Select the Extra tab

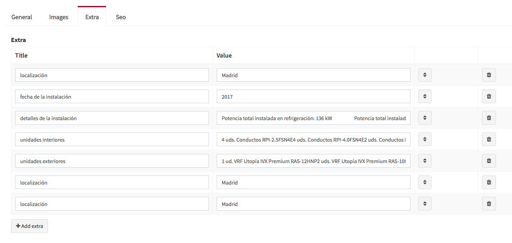tap(92, 17)
